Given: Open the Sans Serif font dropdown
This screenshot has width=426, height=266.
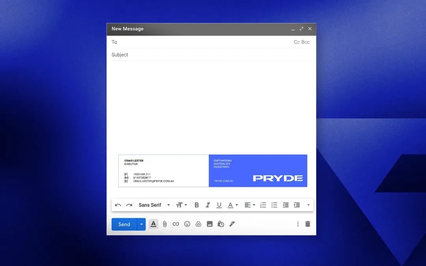Looking at the screenshot, I should (x=154, y=205).
